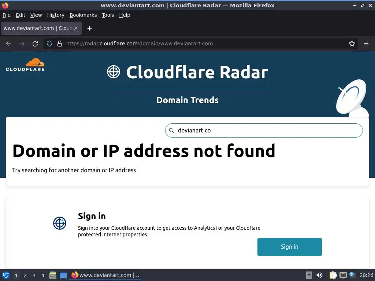
Task: Open the Help menu
Action: tap(125, 15)
